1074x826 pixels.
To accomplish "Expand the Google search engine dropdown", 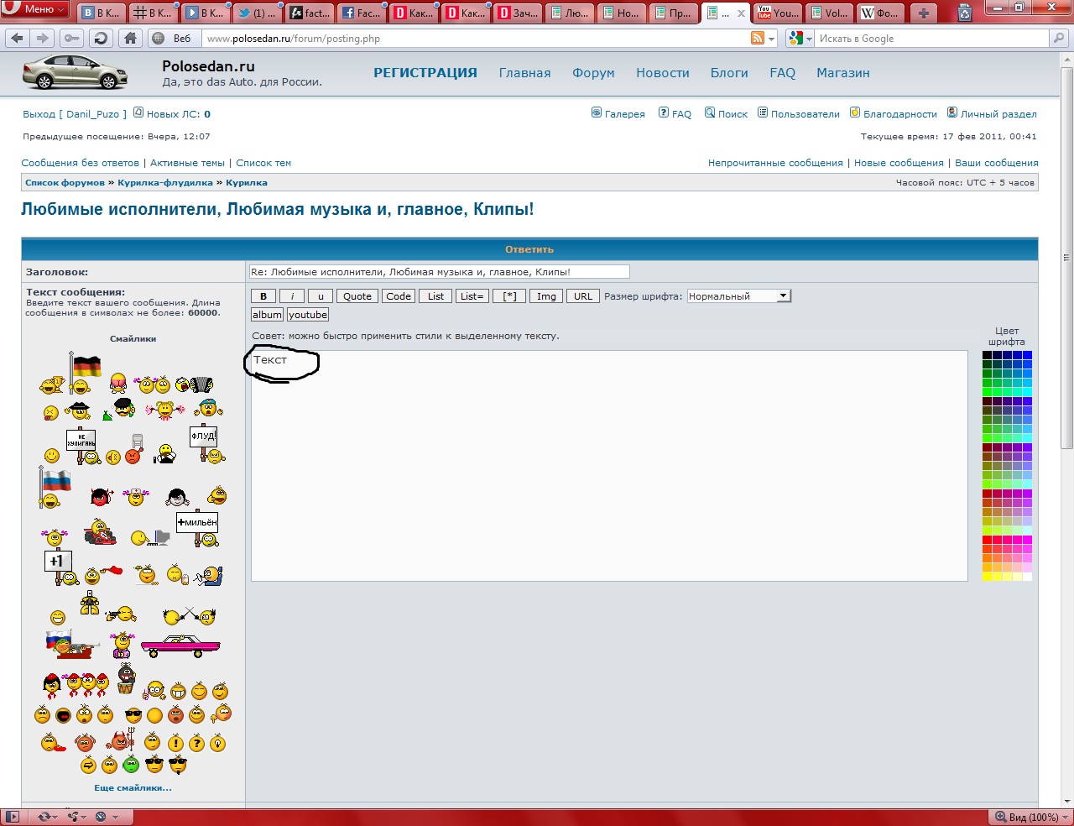I will click(800, 38).
